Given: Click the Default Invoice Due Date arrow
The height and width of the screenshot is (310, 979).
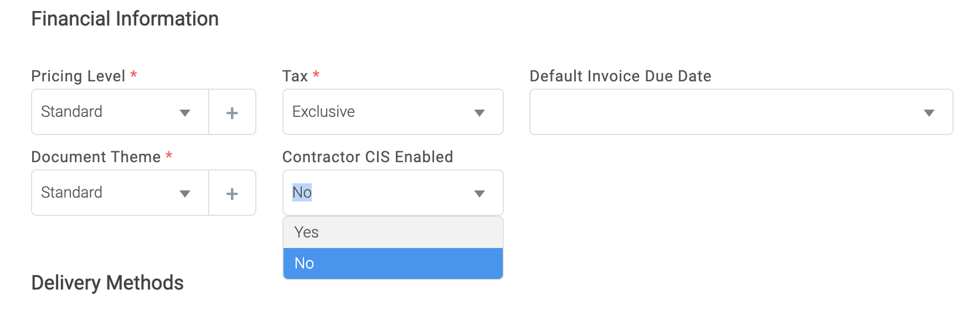Looking at the screenshot, I should pyautogui.click(x=929, y=113).
